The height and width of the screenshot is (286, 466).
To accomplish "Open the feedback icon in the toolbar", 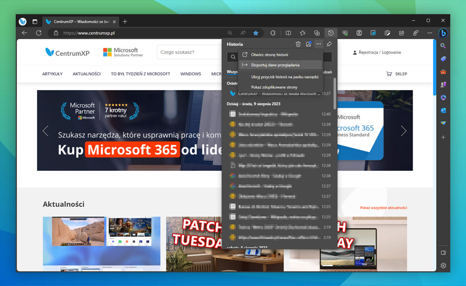I will pos(416,33).
